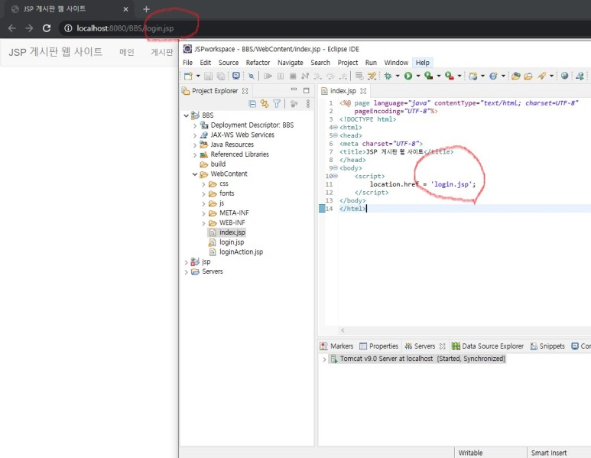The width and height of the screenshot is (591, 458).
Task: Click the Open Type folder icon
Action: 516,76
